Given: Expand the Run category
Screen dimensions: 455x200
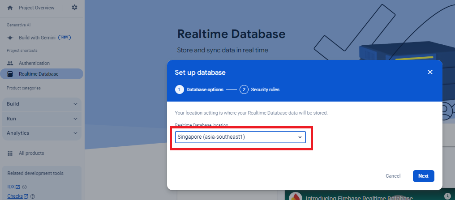Looking at the screenshot, I should (x=42, y=119).
